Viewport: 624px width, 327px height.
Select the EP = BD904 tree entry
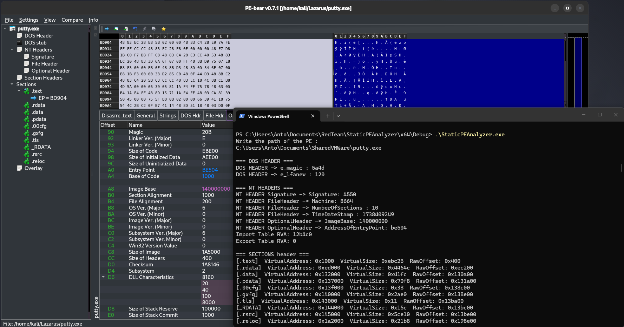tap(52, 98)
